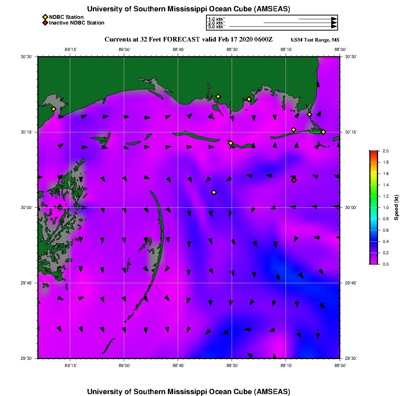Click the red inactive station marker on the map
This screenshot has height=396, width=415.
click(x=294, y=180)
